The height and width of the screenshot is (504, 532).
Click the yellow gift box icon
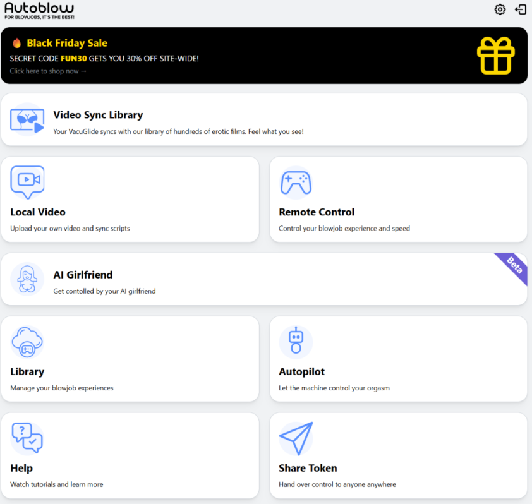pyautogui.click(x=495, y=56)
